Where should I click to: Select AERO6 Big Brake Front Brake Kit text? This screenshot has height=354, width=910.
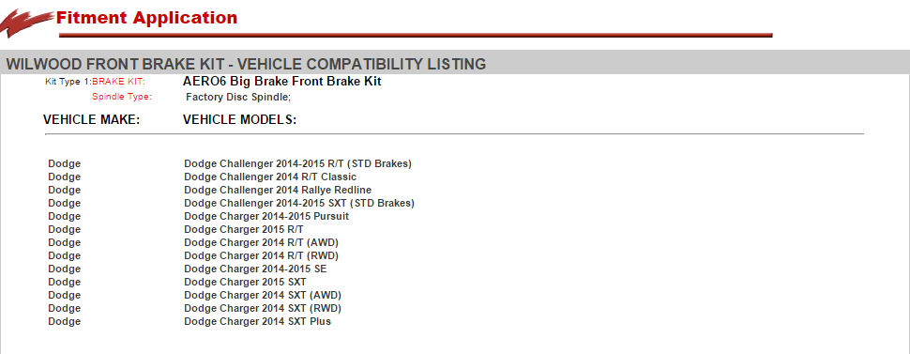click(x=282, y=82)
